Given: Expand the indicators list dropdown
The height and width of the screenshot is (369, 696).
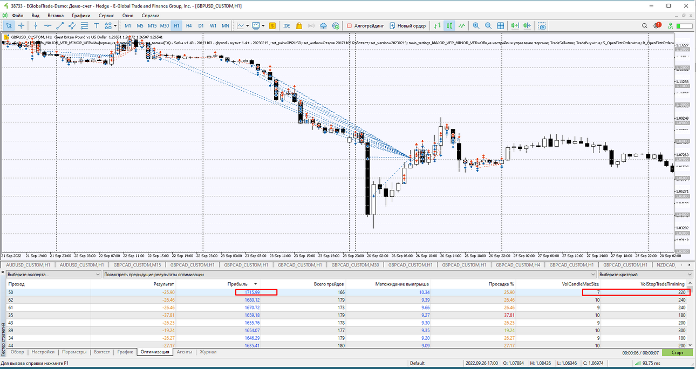Looking at the screenshot, I should pyautogui.click(x=263, y=25).
